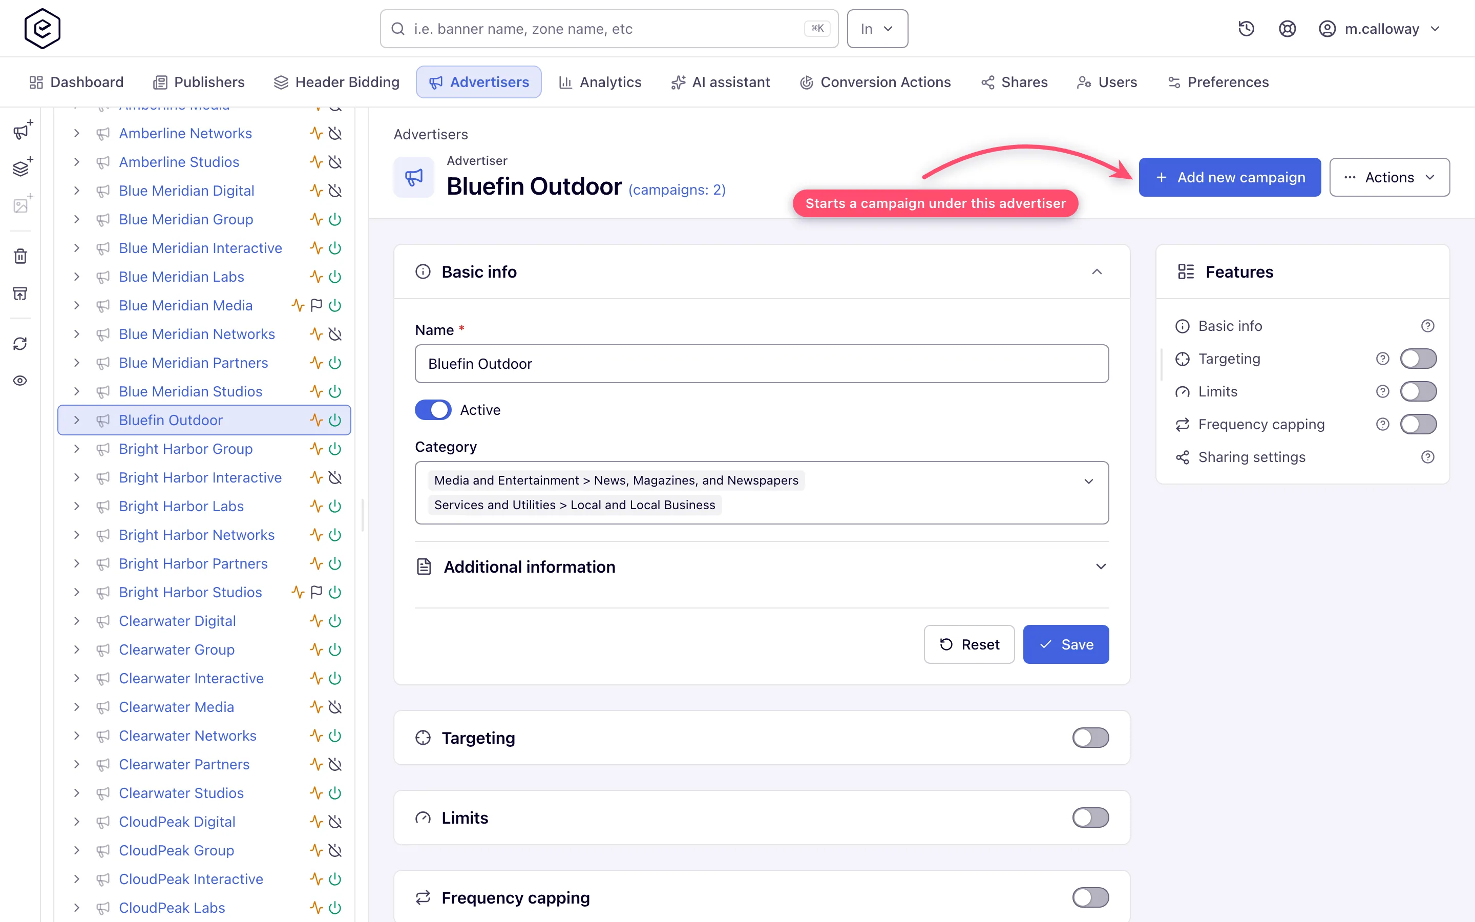Image resolution: width=1475 pixels, height=922 pixels.
Task: Click the add campaign layers icon in sidebar
Action: point(23,167)
